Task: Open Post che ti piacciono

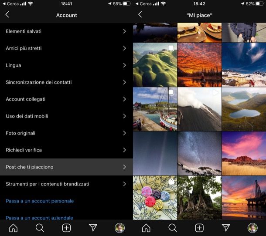Action: 66,167
